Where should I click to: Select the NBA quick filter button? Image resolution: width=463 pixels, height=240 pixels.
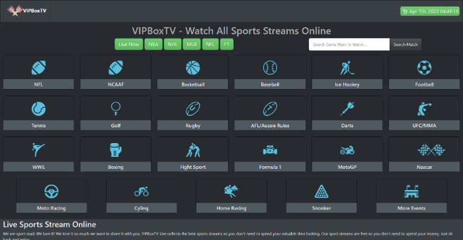(153, 44)
